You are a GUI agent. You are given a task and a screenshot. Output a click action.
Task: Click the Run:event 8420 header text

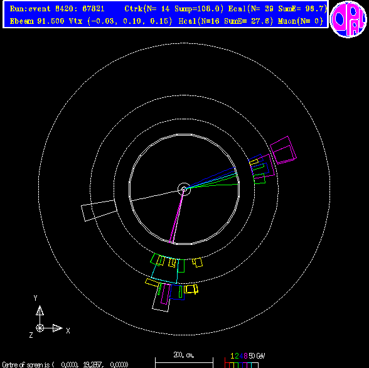pos(57,9)
